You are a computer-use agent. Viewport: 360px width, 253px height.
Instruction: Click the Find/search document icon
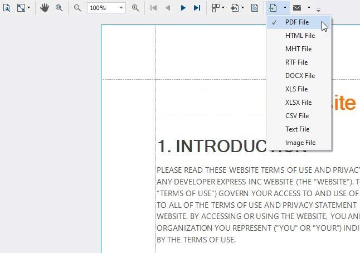[7, 8]
